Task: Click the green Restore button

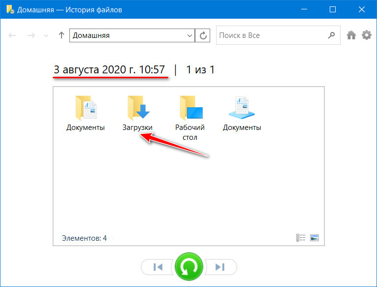Action: point(189,266)
